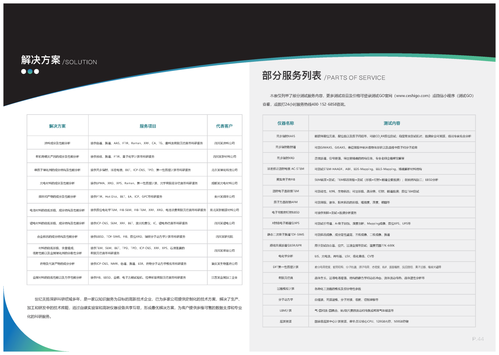The height and width of the screenshot is (355, 499).
Task: Click the heading '解决方案 /SOLUTION'
Action: (x=59, y=60)
